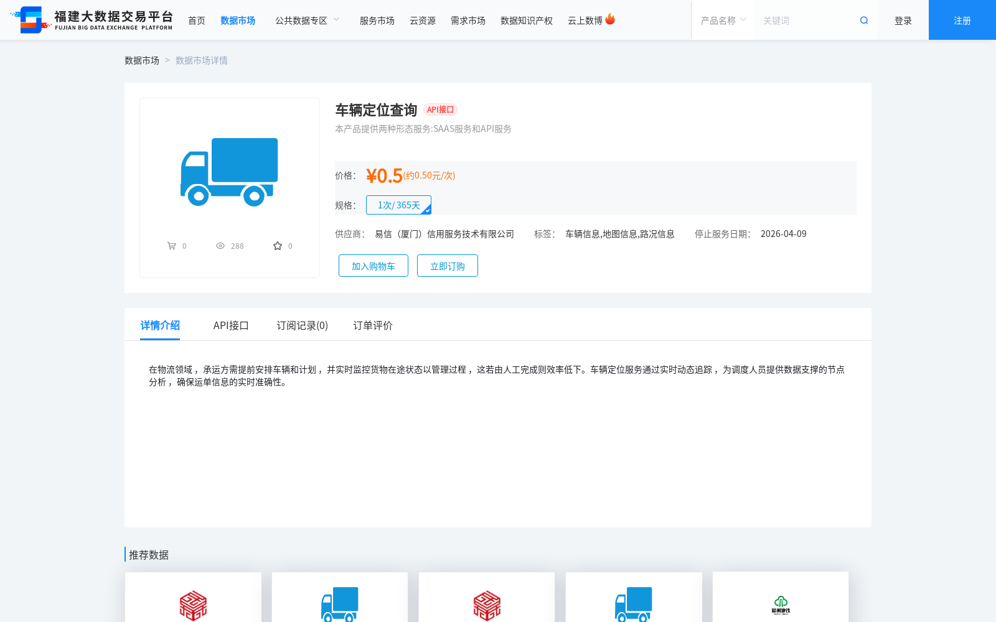Click the tags text 车辆信息,地图信息,路况信息
This screenshot has height=622, width=996.
(620, 234)
